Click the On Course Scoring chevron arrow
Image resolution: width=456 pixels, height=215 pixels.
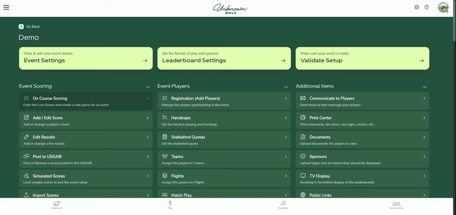click(x=148, y=98)
